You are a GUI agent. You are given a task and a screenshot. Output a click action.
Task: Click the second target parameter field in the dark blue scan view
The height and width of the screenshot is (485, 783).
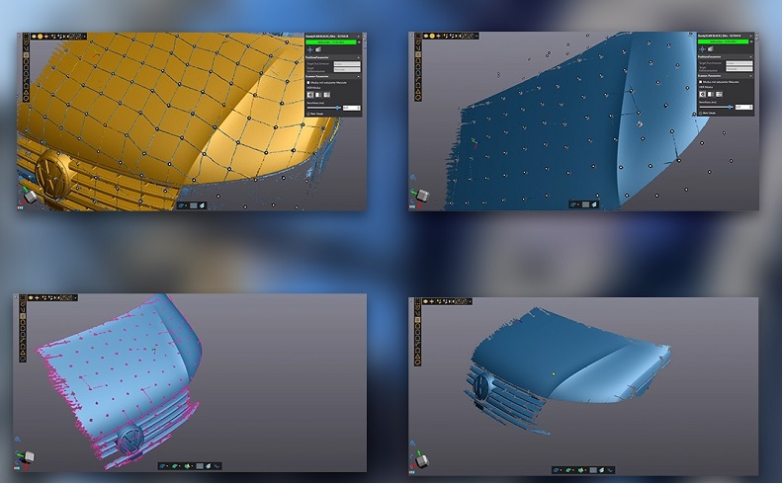(739, 69)
